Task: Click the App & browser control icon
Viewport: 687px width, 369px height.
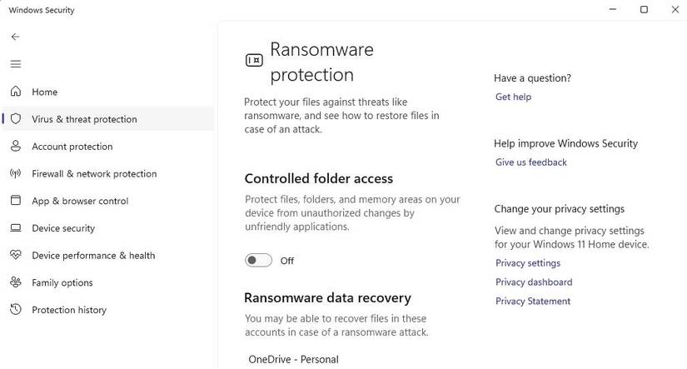Action: click(15, 201)
